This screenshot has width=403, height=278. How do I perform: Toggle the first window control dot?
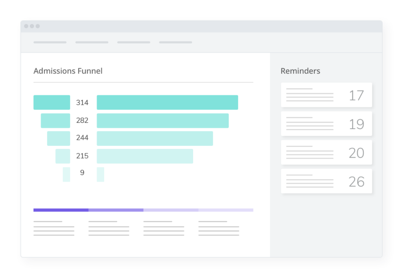tap(27, 26)
